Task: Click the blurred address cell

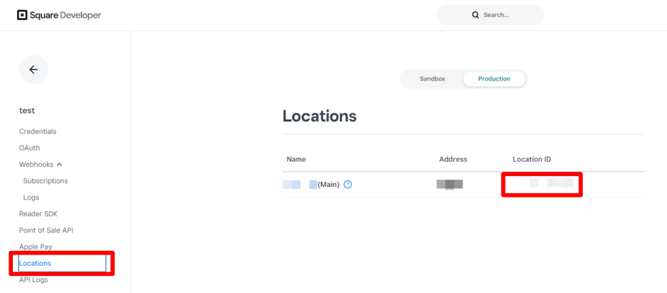Action: pos(449,185)
